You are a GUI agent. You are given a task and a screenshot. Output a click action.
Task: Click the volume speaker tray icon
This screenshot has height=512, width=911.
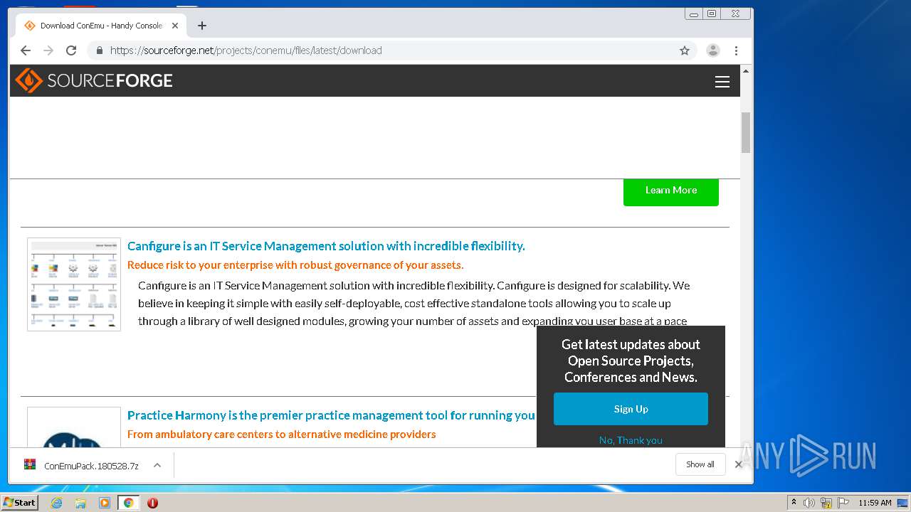[809, 503]
